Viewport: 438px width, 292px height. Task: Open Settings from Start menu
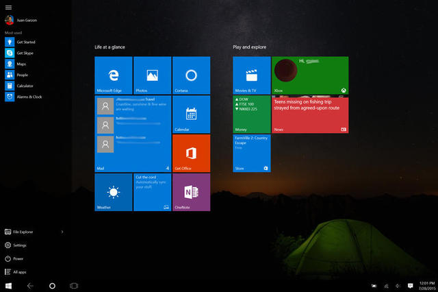pyautogui.click(x=16, y=245)
